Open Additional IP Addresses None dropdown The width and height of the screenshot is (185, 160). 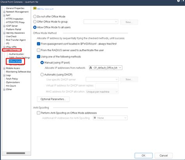[x=110, y=118]
